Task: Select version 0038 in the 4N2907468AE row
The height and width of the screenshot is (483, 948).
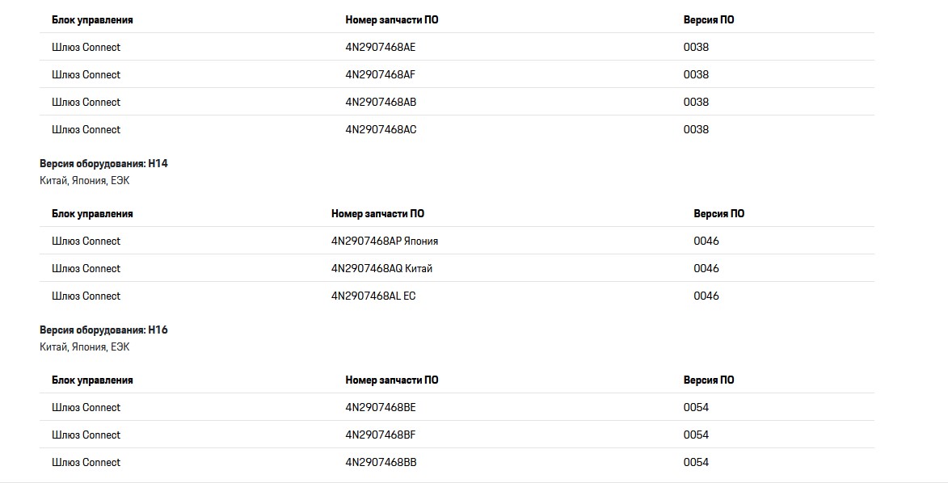Action: coord(696,47)
